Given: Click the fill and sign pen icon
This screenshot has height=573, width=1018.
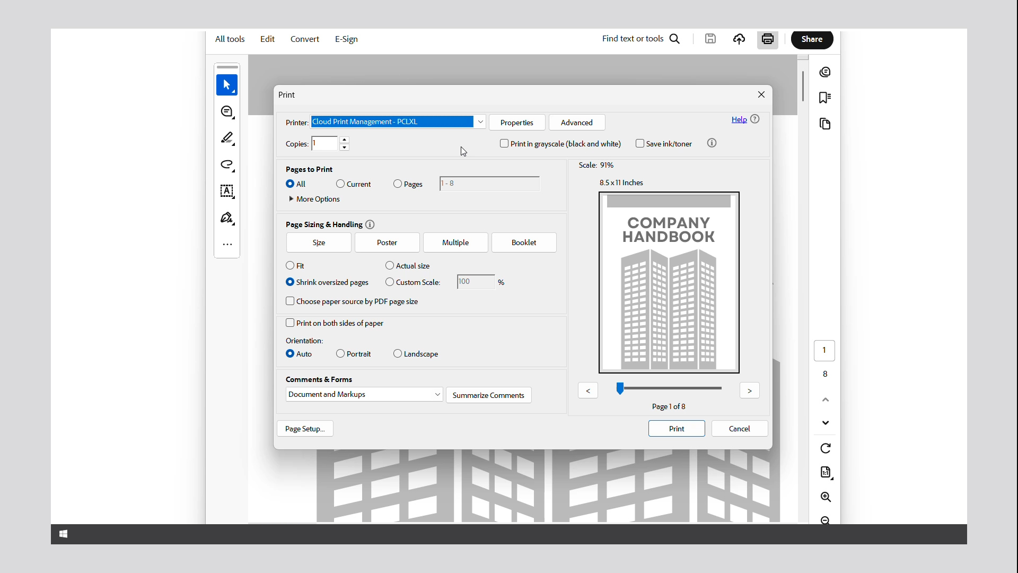Looking at the screenshot, I should click(x=227, y=218).
